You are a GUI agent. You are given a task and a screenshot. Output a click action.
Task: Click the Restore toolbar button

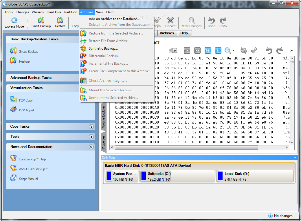60,23
